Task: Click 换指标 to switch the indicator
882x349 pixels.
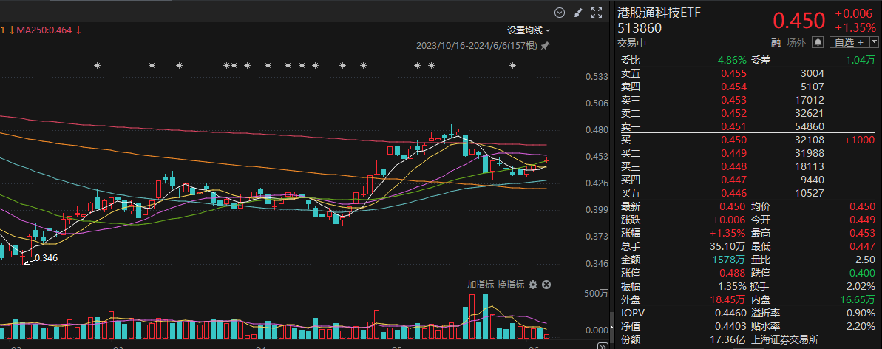Action: click(x=510, y=285)
